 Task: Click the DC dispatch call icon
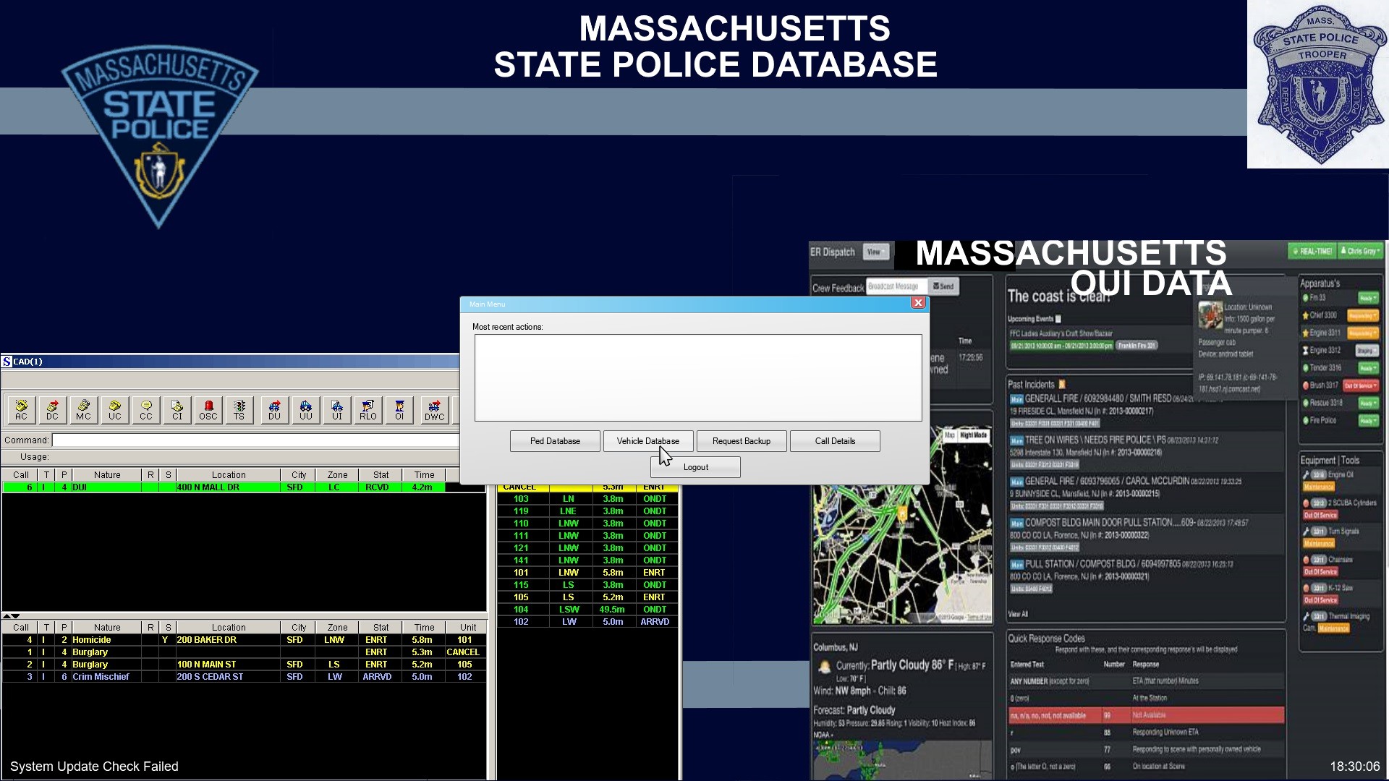tap(52, 409)
